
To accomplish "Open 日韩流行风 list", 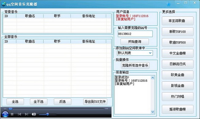I will tap(178, 64).
